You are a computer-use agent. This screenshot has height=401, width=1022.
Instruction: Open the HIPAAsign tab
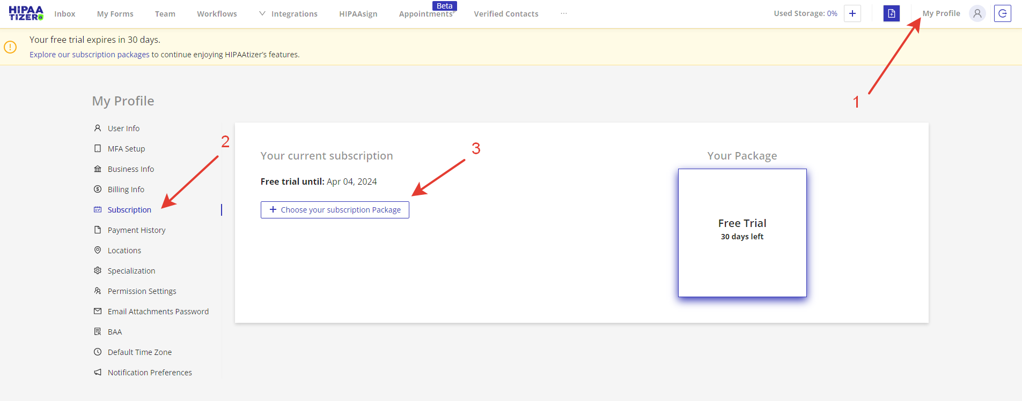click(358, 14)
